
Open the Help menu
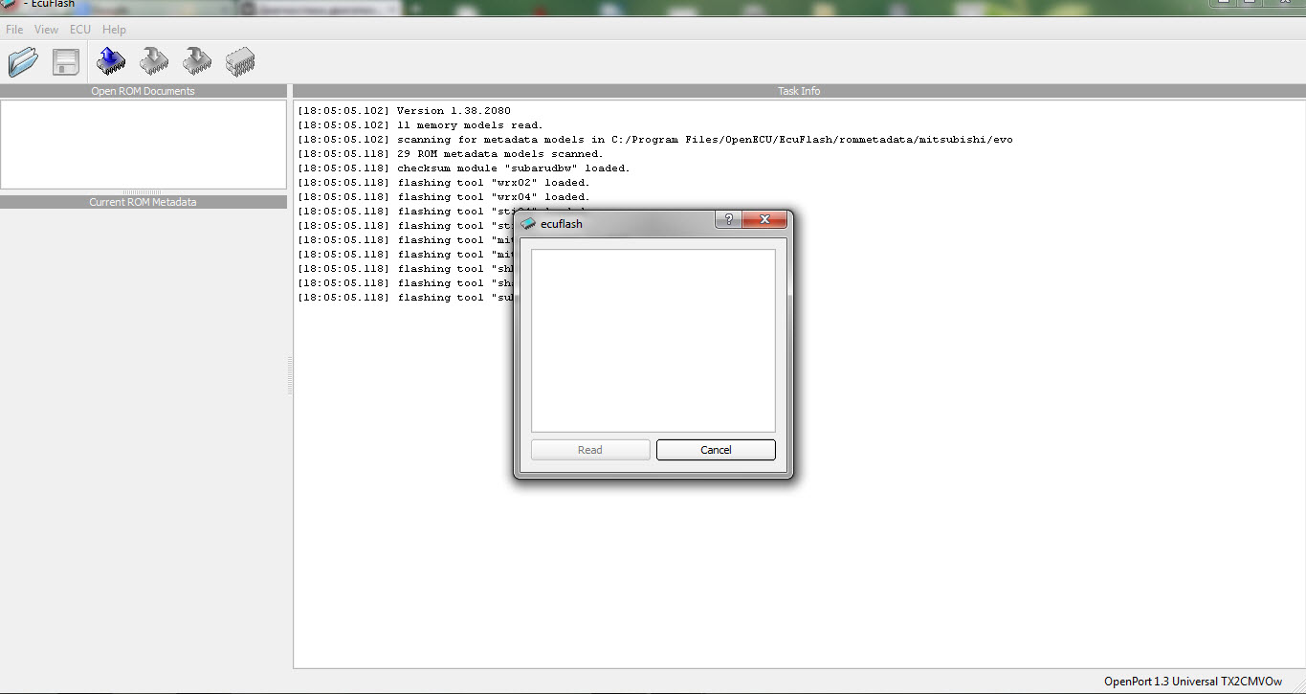pos(114,30)
